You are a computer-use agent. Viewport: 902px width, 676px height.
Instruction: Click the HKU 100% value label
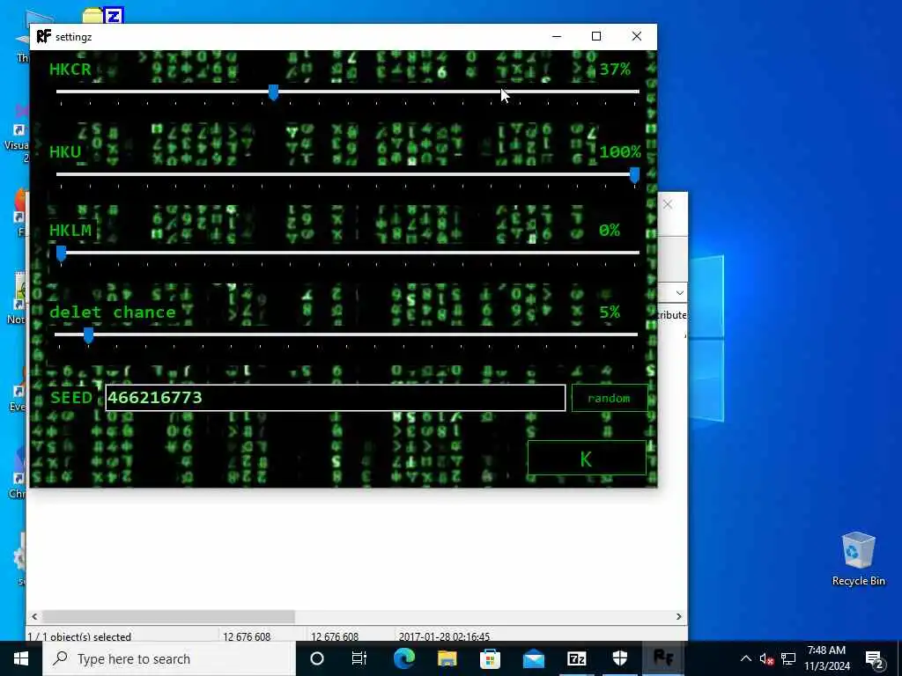[x=619, y=151]
